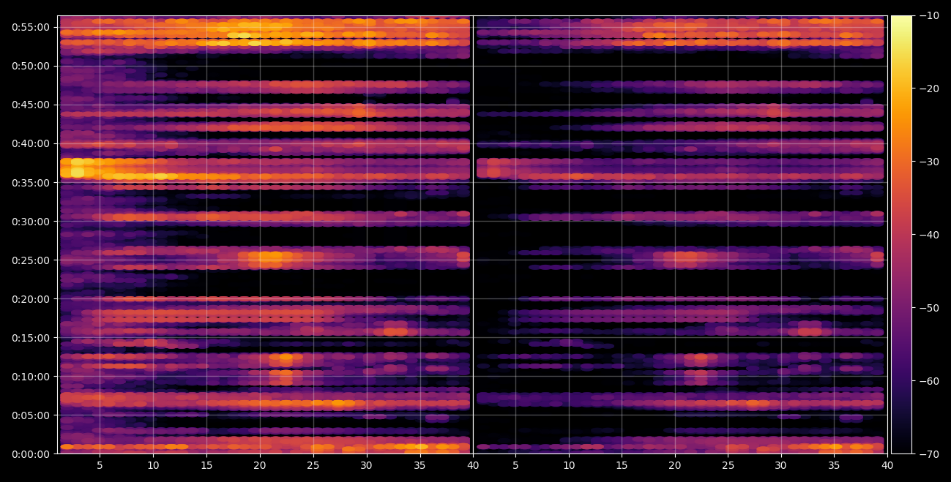Click the 0:15:00 time axis label
Screen dimensions: 951x482
tap(31, 338)
